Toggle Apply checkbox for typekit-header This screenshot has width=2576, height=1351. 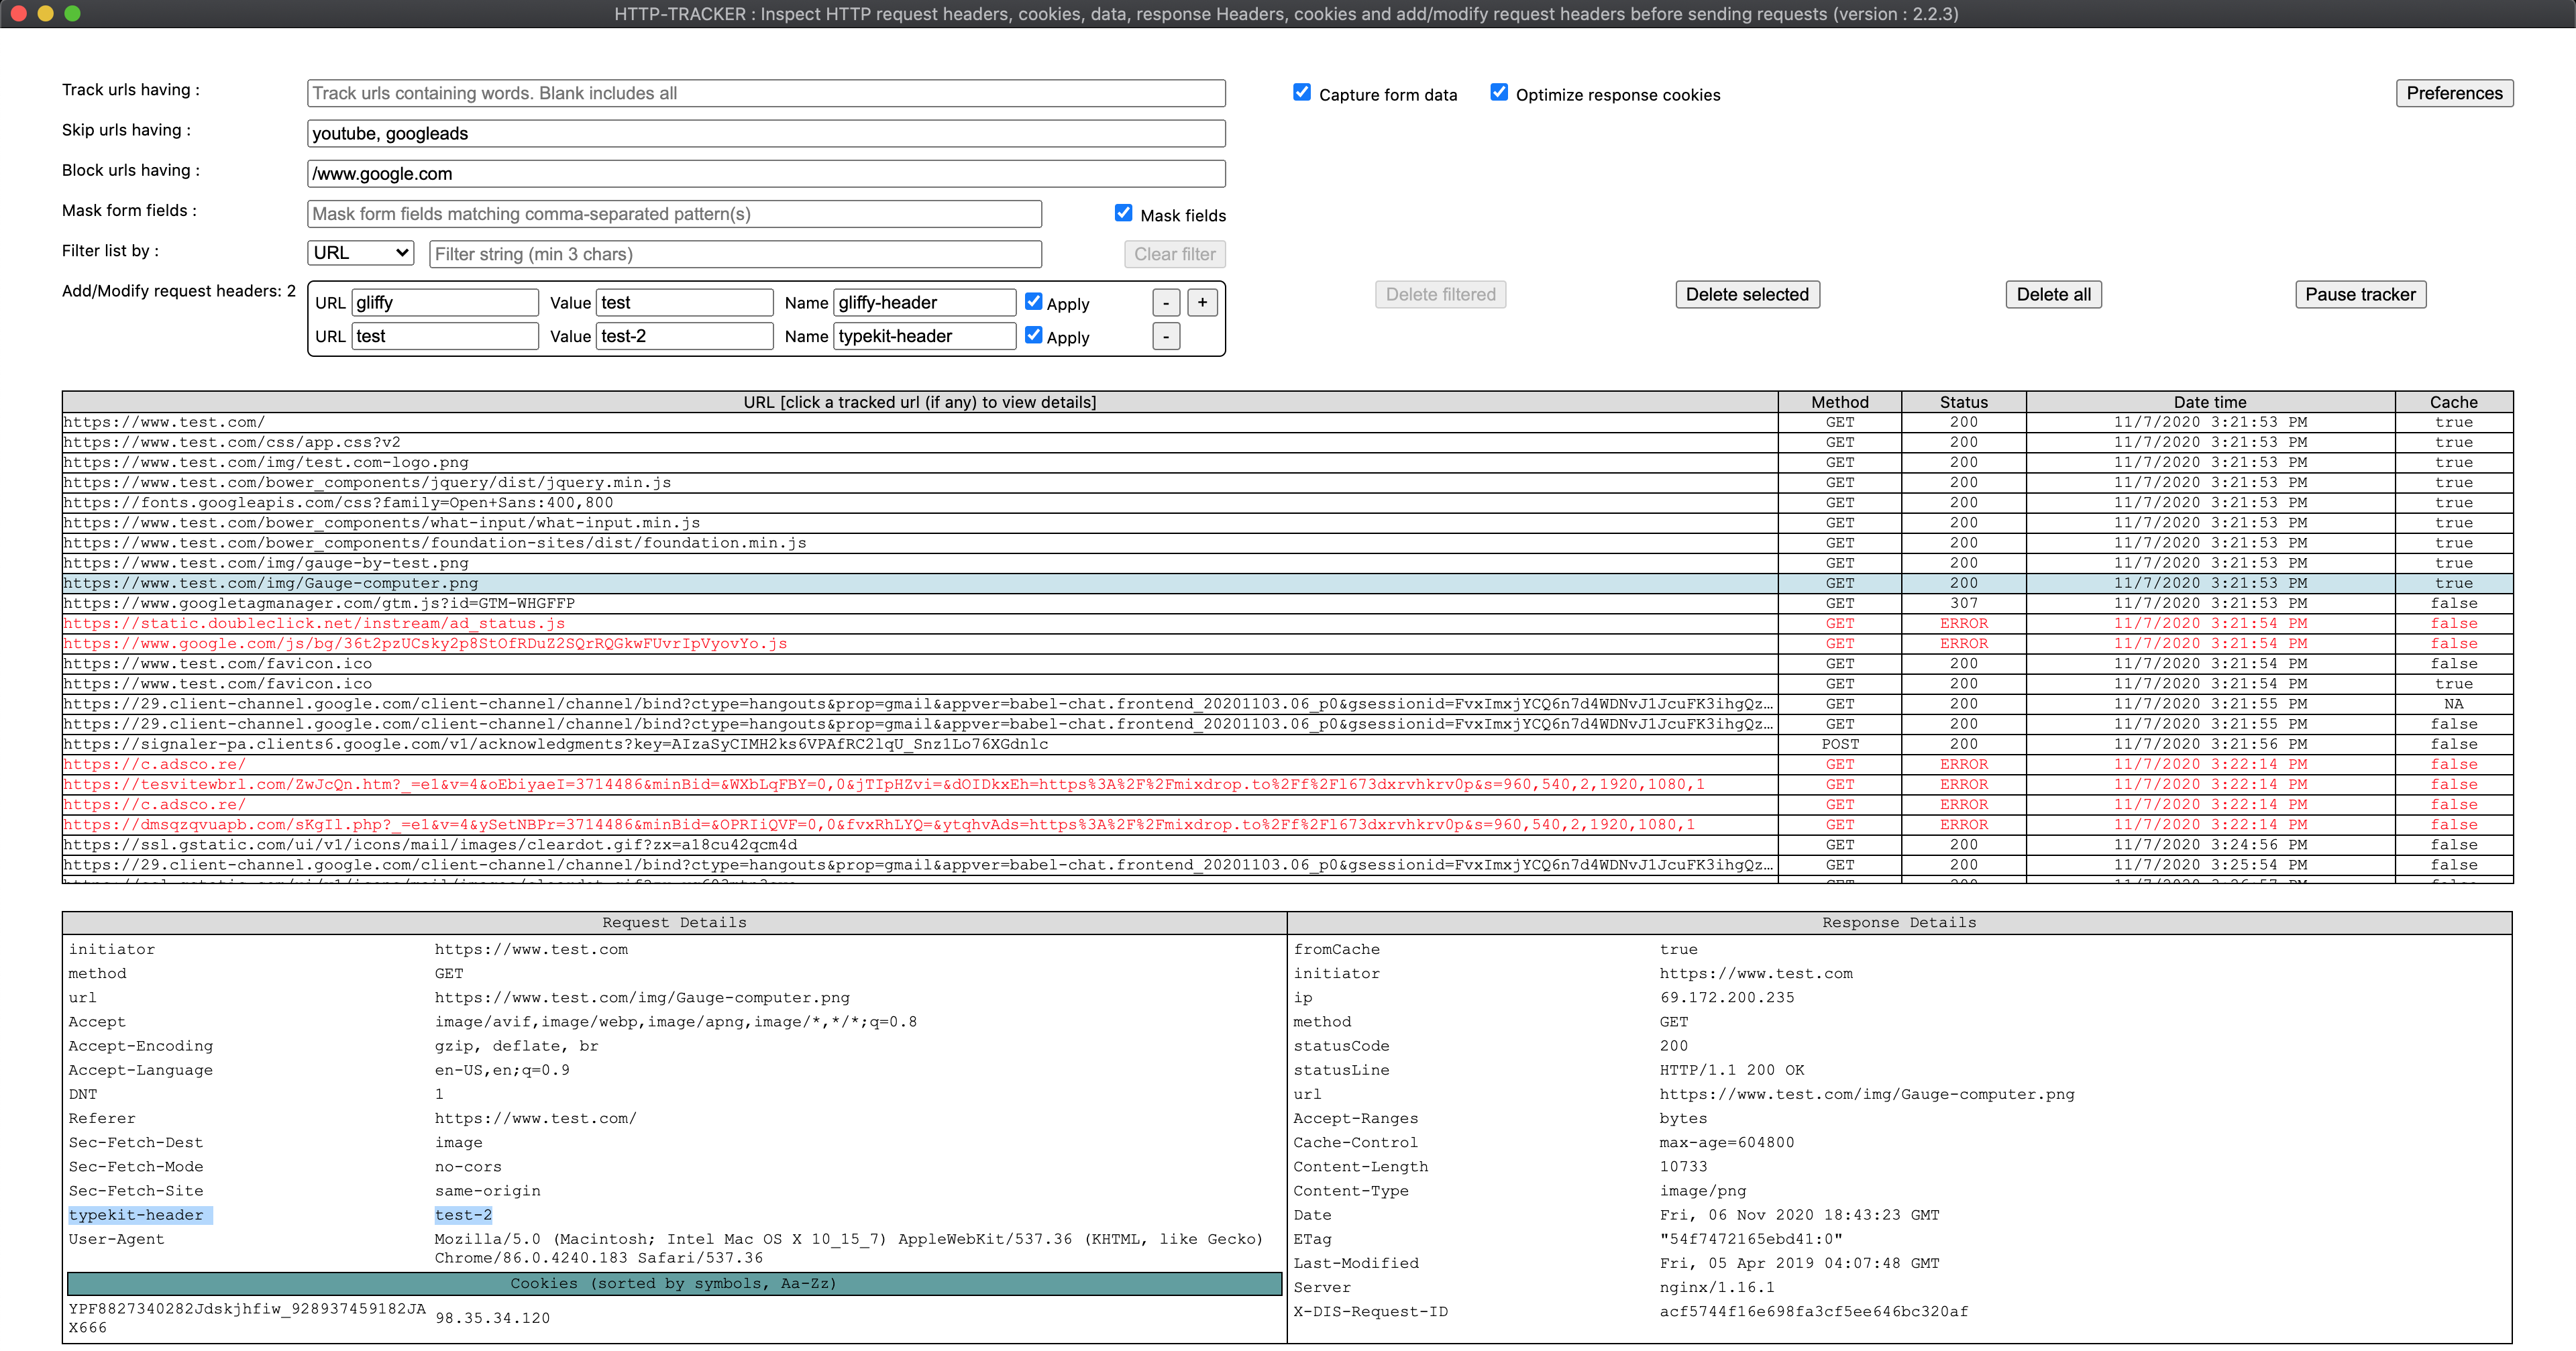pyautogui.click(x=1034, y=335)
